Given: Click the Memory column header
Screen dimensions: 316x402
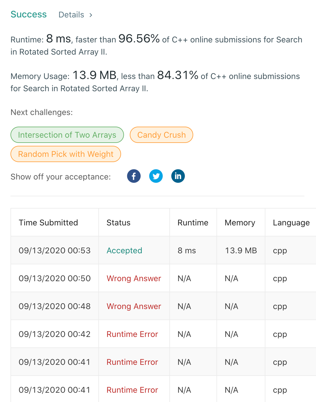Looking at the screenshot, I should pos(240,222).
